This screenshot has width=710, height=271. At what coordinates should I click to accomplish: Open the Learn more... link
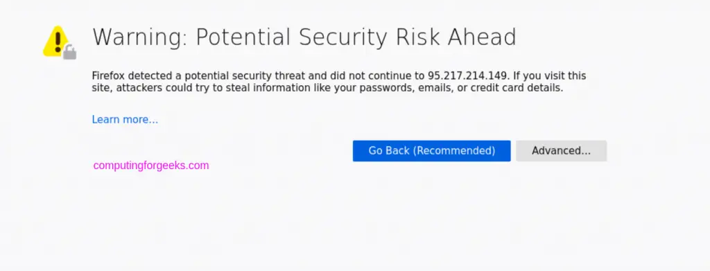click(125, 119)
